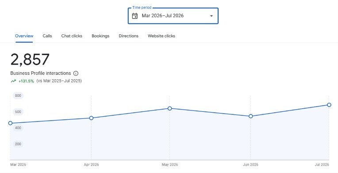This screenshot has height=173, width=338.
Task: Click the 200 y-axis label
Action: [18, 144]
